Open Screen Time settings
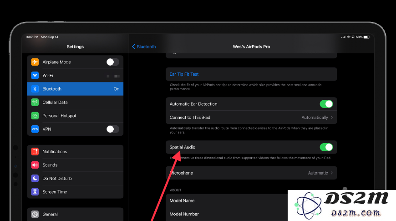This screenshot has width=396, height=221. tap(75, 192)
